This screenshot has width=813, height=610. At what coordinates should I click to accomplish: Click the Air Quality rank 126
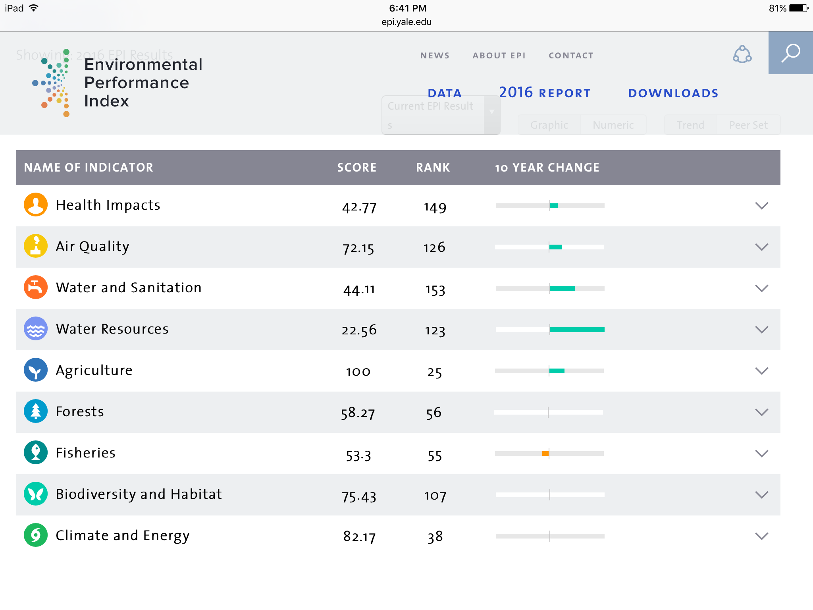pyautogui.click(x=434, y=248)
